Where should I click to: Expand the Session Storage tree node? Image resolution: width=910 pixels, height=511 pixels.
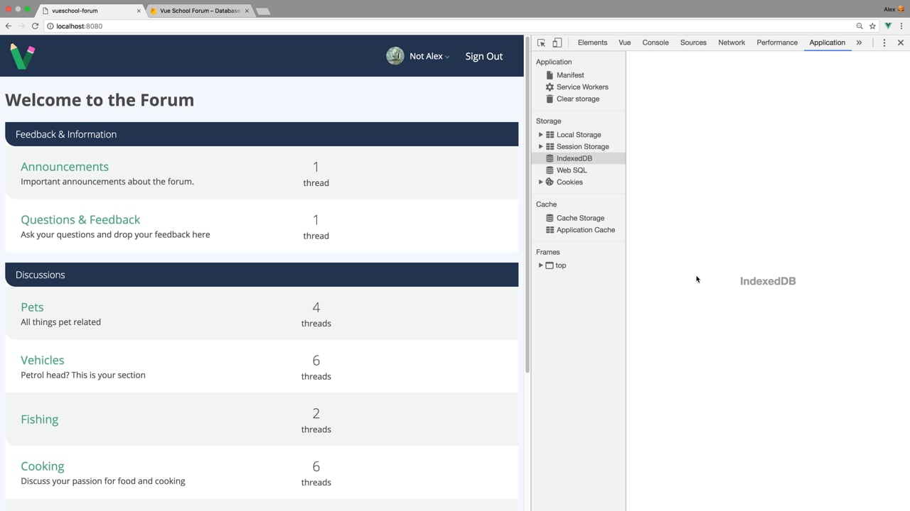pos(540,146)
